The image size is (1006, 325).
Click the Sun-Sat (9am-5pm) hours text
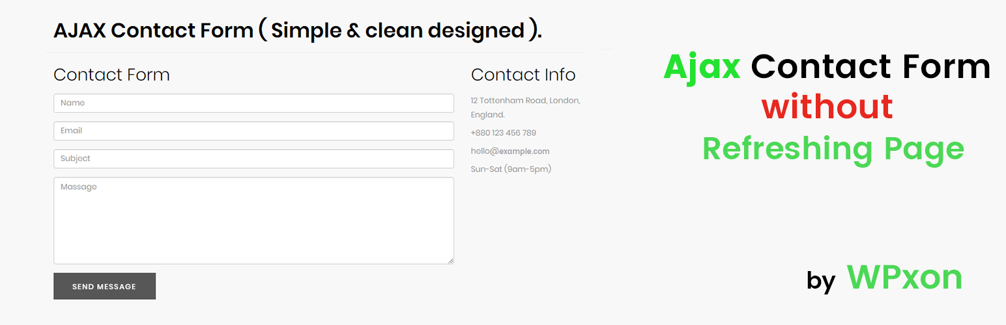click(x=511, y=169)
